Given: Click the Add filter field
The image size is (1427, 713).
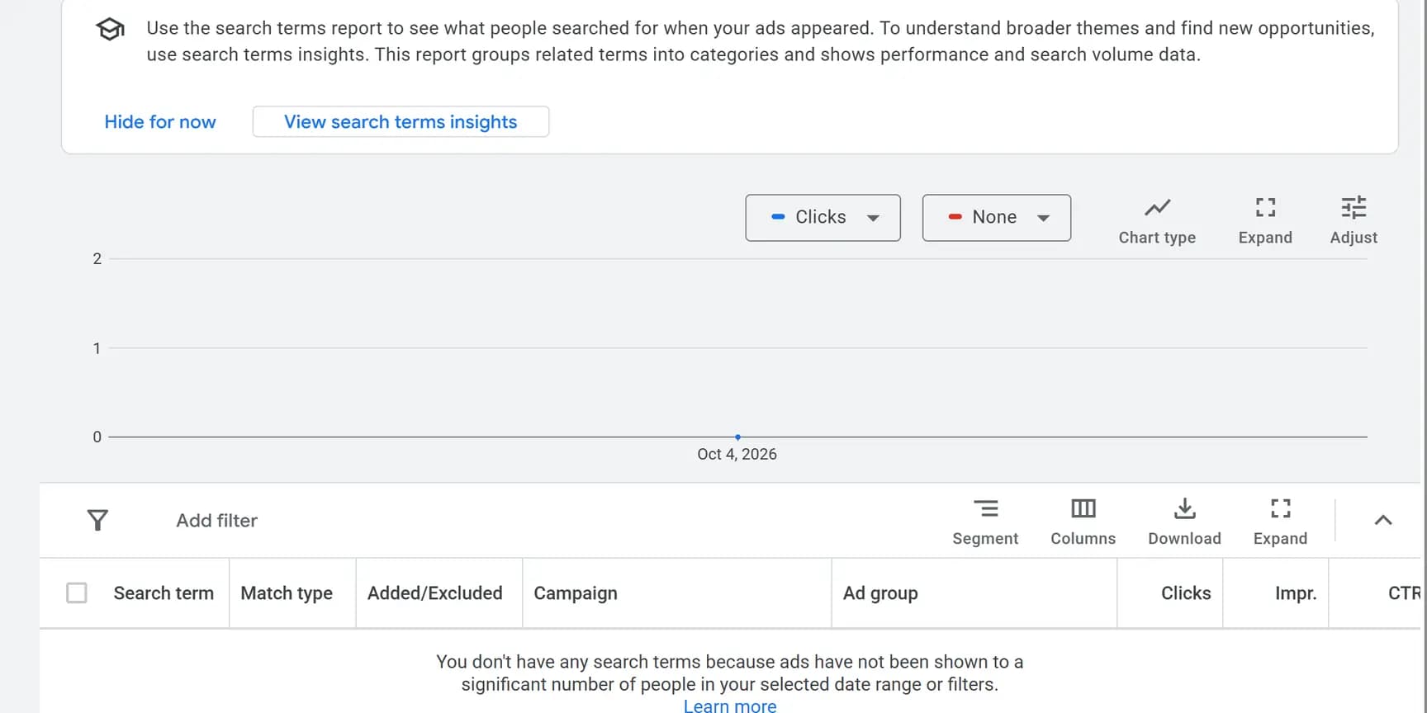Looking at the screenshot, I should coord(216,521).
